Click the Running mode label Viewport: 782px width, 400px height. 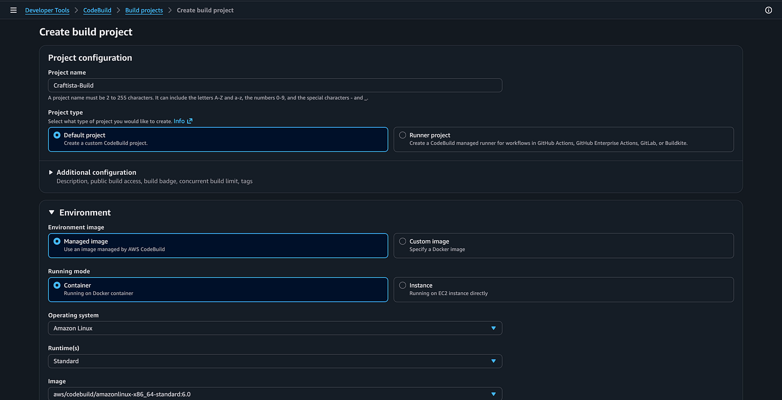(x=69, y=272)
